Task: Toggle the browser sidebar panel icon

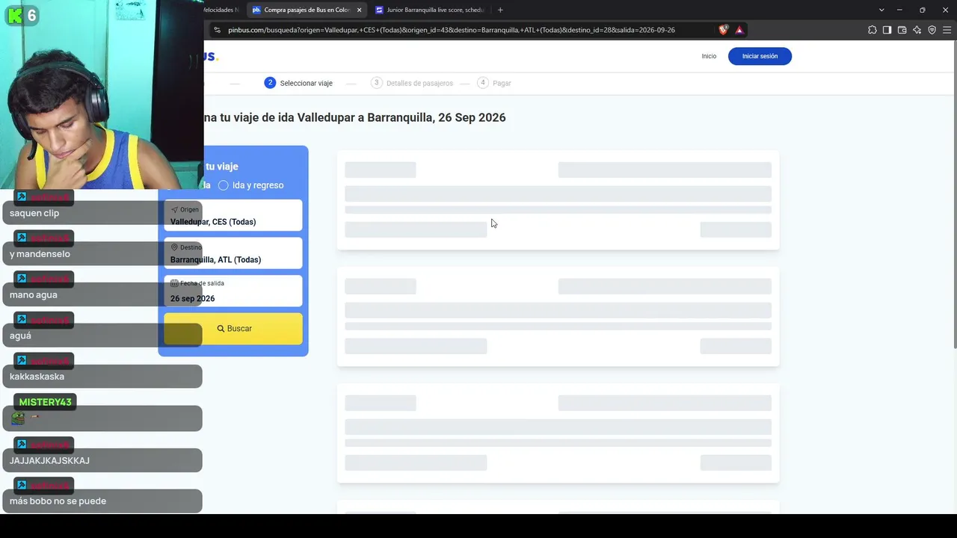Action: 887,30
